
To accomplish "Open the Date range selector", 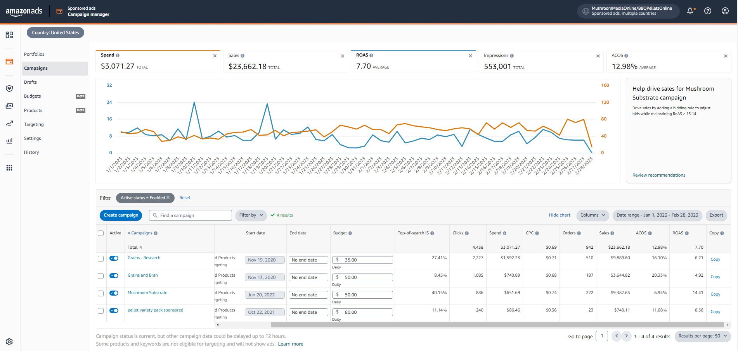I will click(657, 215).
